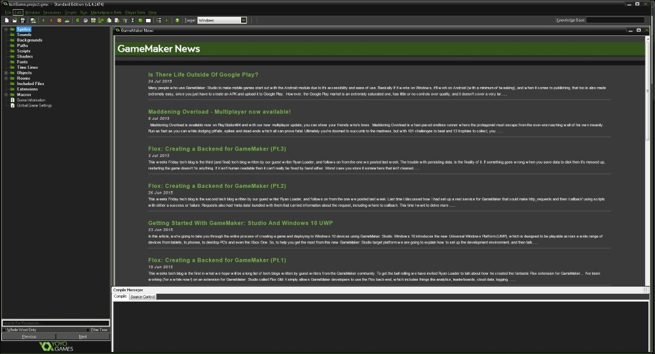Select the Included Files folder in tree
The height and width of the screenshot is (354, 655).
tap(30, 84)
